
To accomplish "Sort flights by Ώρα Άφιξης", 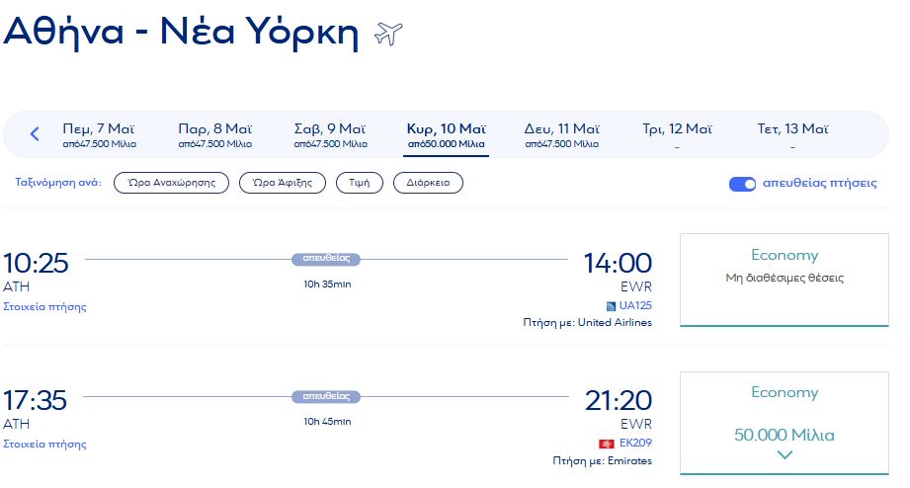I will click(283, 183).
